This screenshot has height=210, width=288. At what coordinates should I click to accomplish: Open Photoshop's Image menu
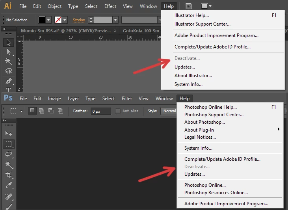point(54,98)
